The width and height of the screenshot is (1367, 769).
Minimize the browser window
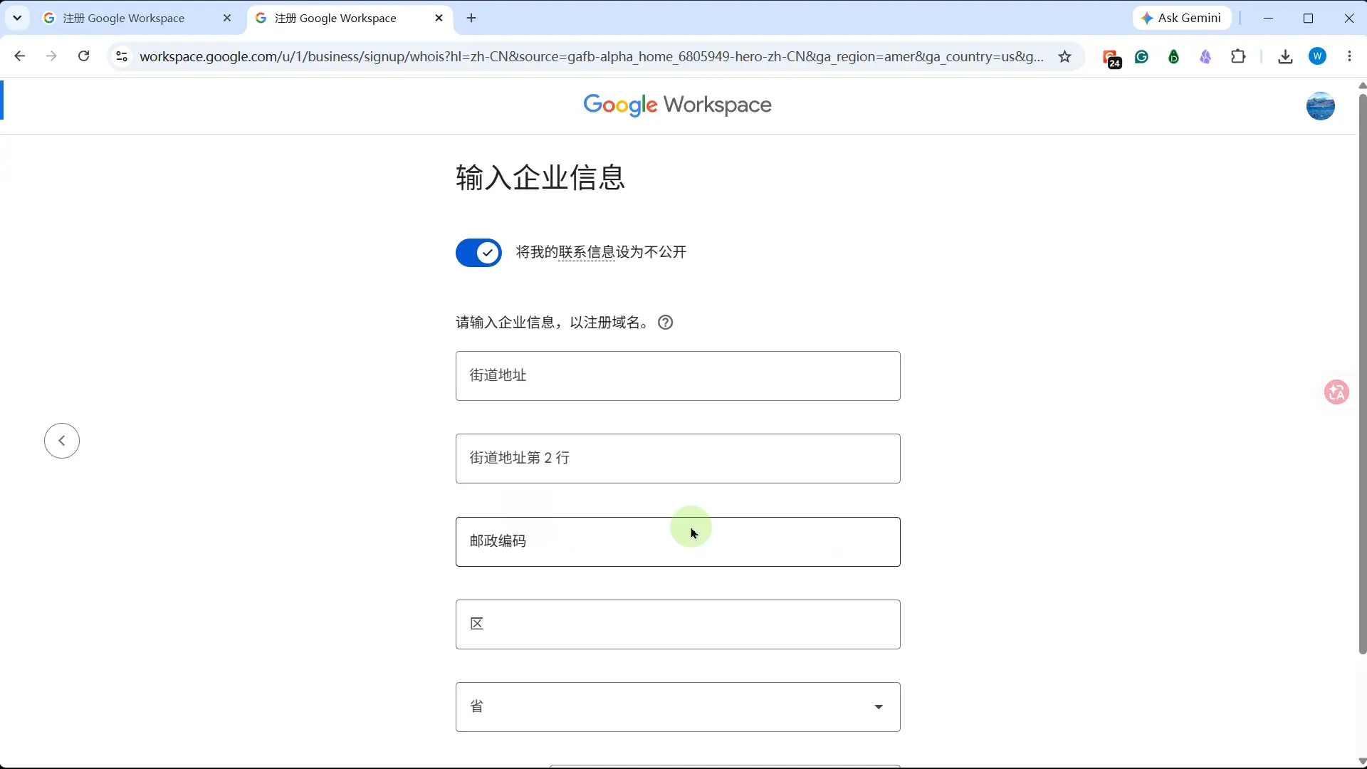point(1268,19)
